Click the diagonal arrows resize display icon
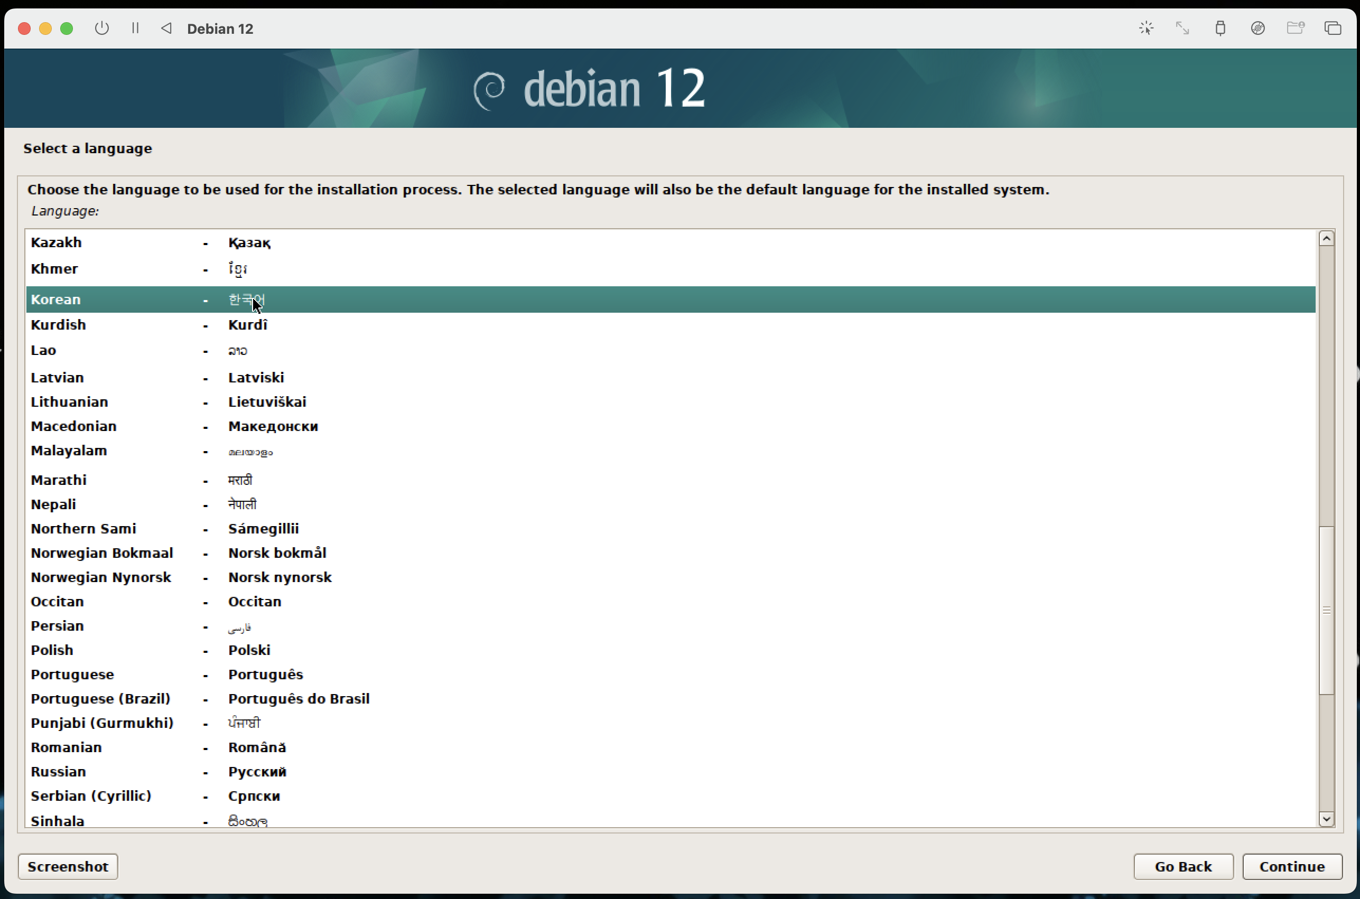 tap(1182, 28)
